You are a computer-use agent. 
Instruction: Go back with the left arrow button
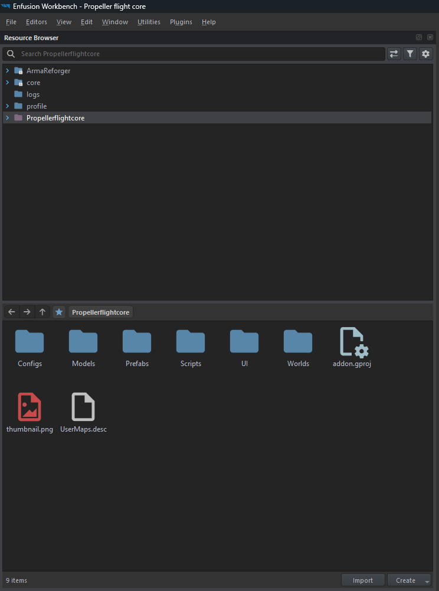[x=12, y=312]
